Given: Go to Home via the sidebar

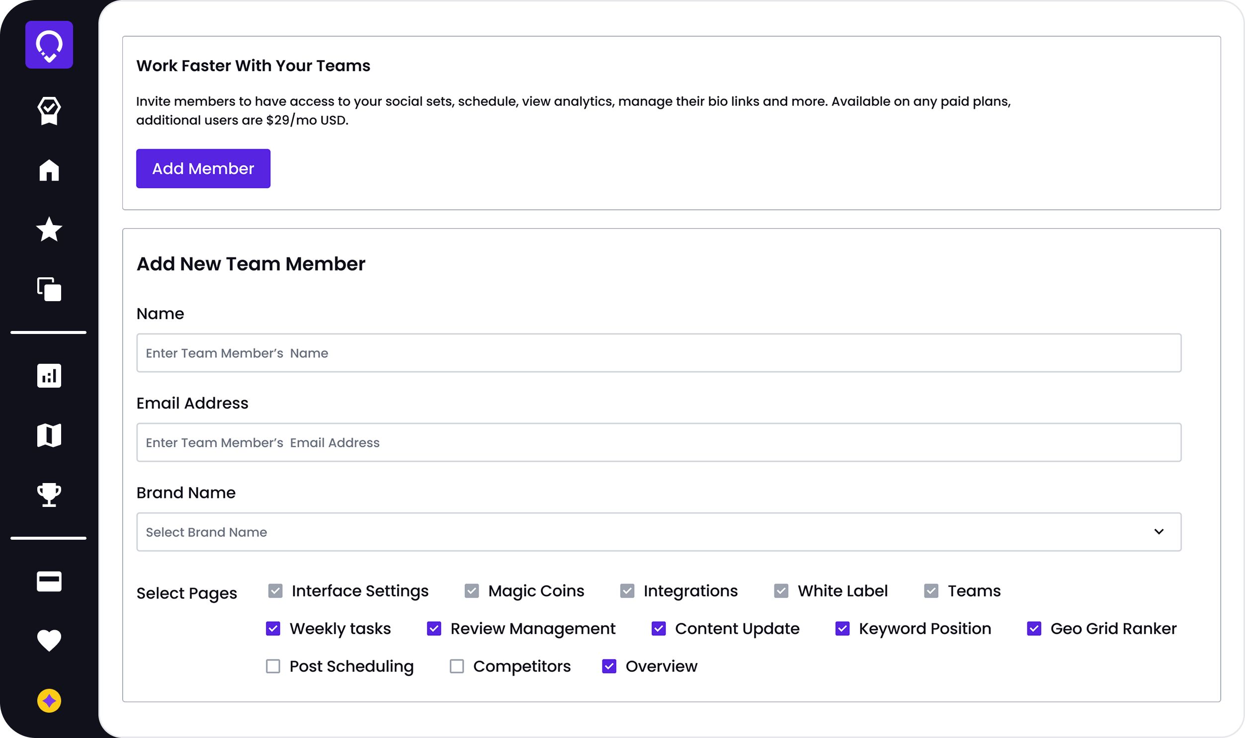Looking at the screenshot, I should point(49,170).
